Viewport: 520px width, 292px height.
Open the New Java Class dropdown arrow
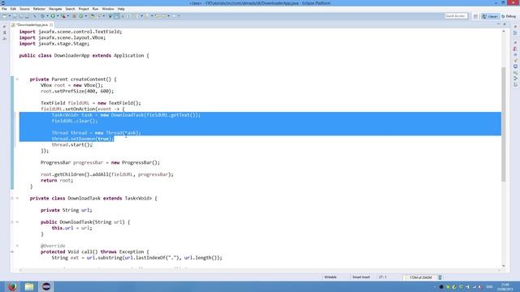click(x=86, y=16)
